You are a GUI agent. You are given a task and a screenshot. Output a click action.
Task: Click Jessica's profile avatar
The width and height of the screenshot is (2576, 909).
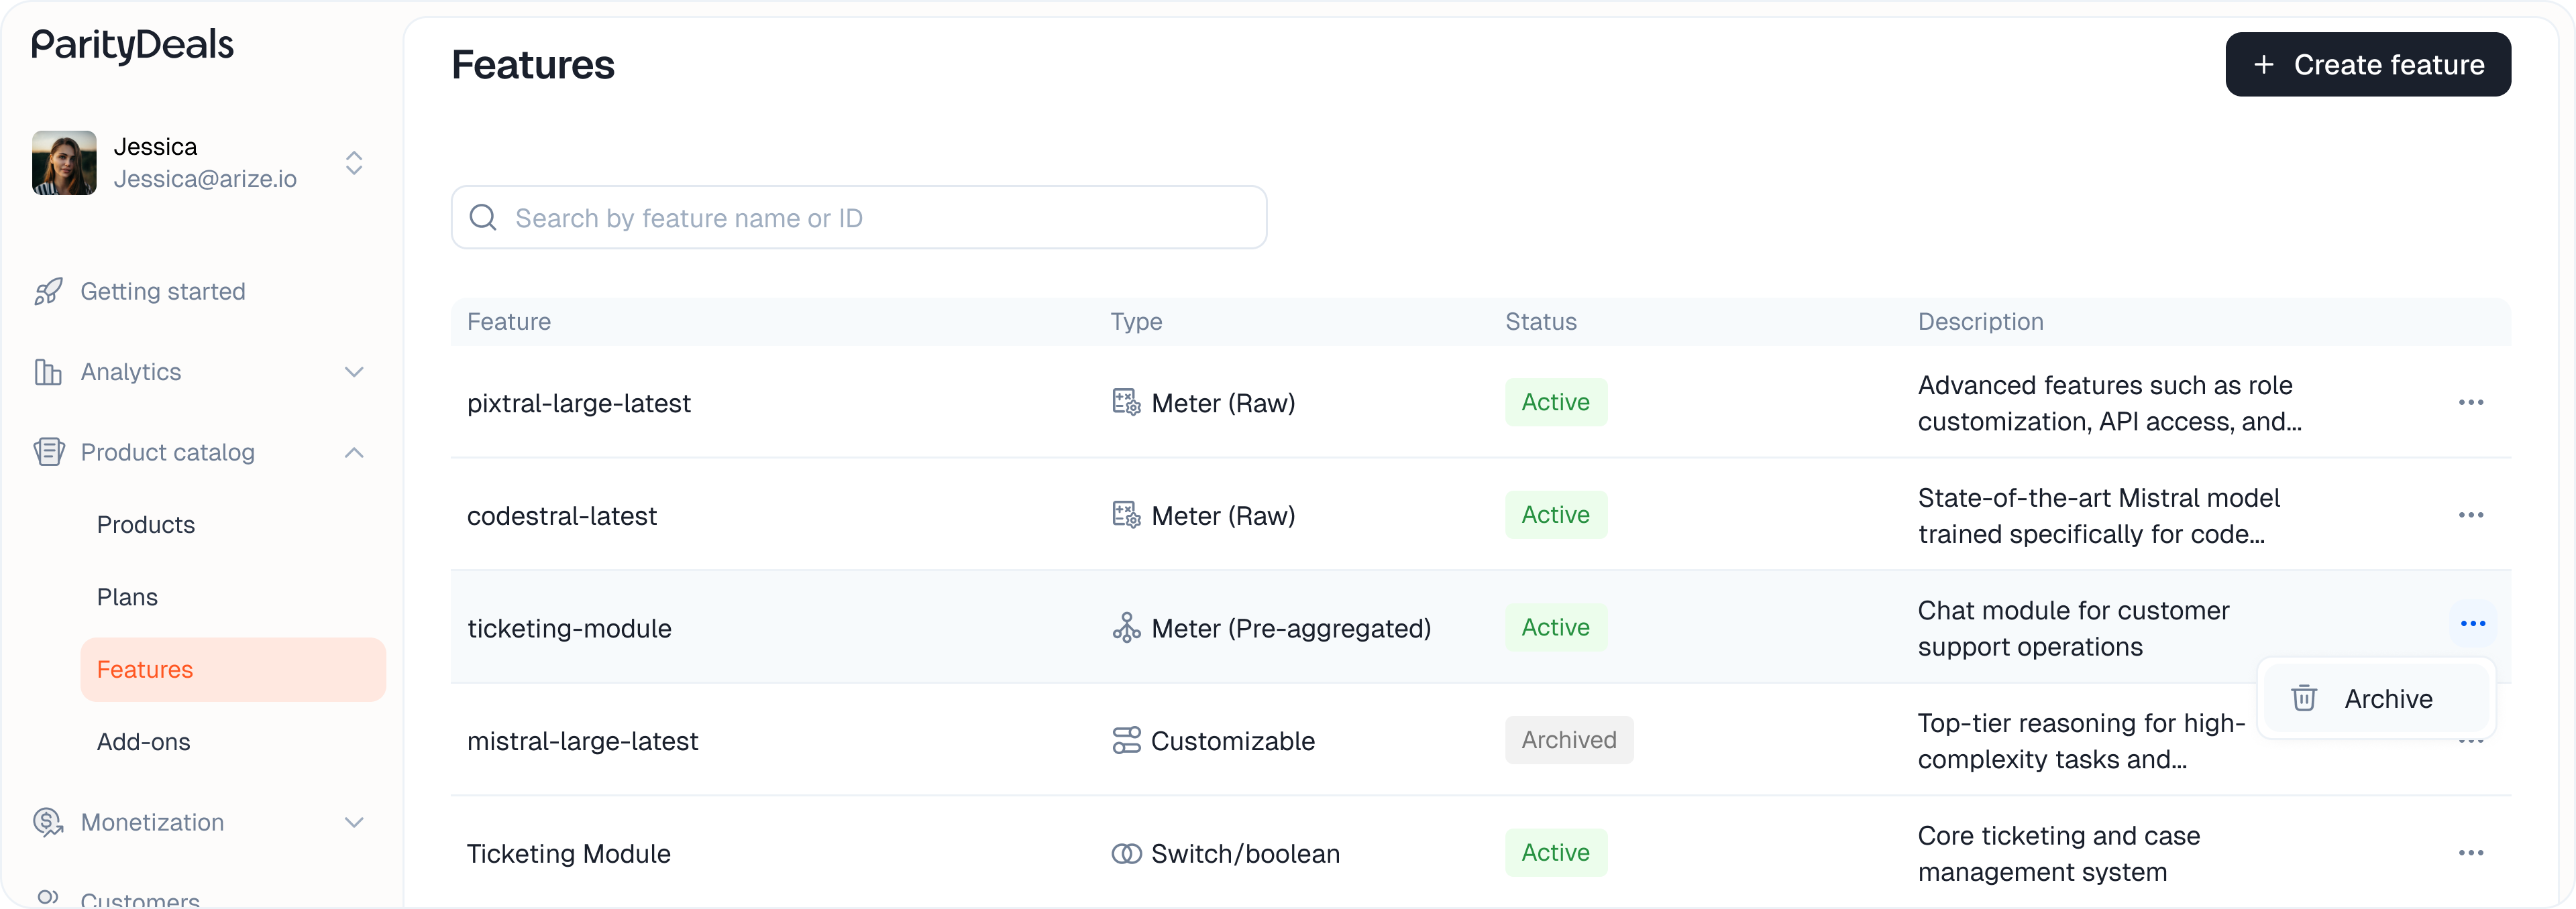coord(64,163)
